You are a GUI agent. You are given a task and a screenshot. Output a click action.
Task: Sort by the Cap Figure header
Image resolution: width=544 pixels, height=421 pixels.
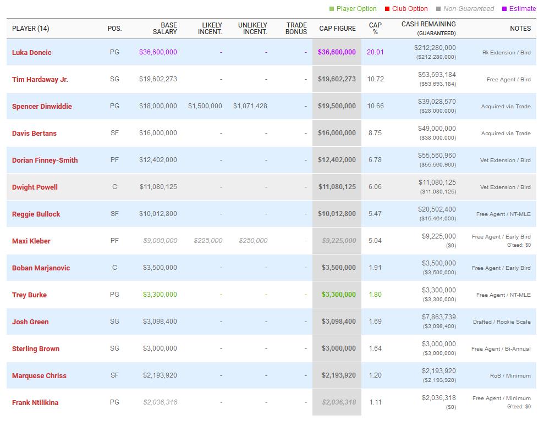click(x=338, y=29)
